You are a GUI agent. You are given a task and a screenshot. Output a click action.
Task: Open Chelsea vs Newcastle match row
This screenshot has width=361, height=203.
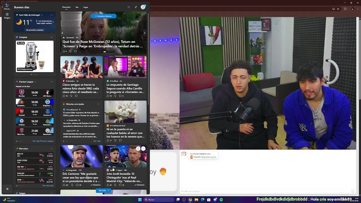(35, 122)
